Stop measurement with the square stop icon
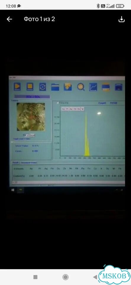Viewport: 131px width, 285px height. (30, 87)
